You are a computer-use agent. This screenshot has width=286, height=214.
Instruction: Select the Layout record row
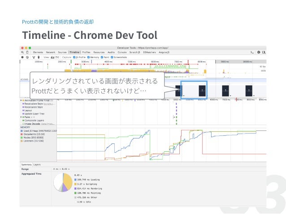tap(28, 110)
